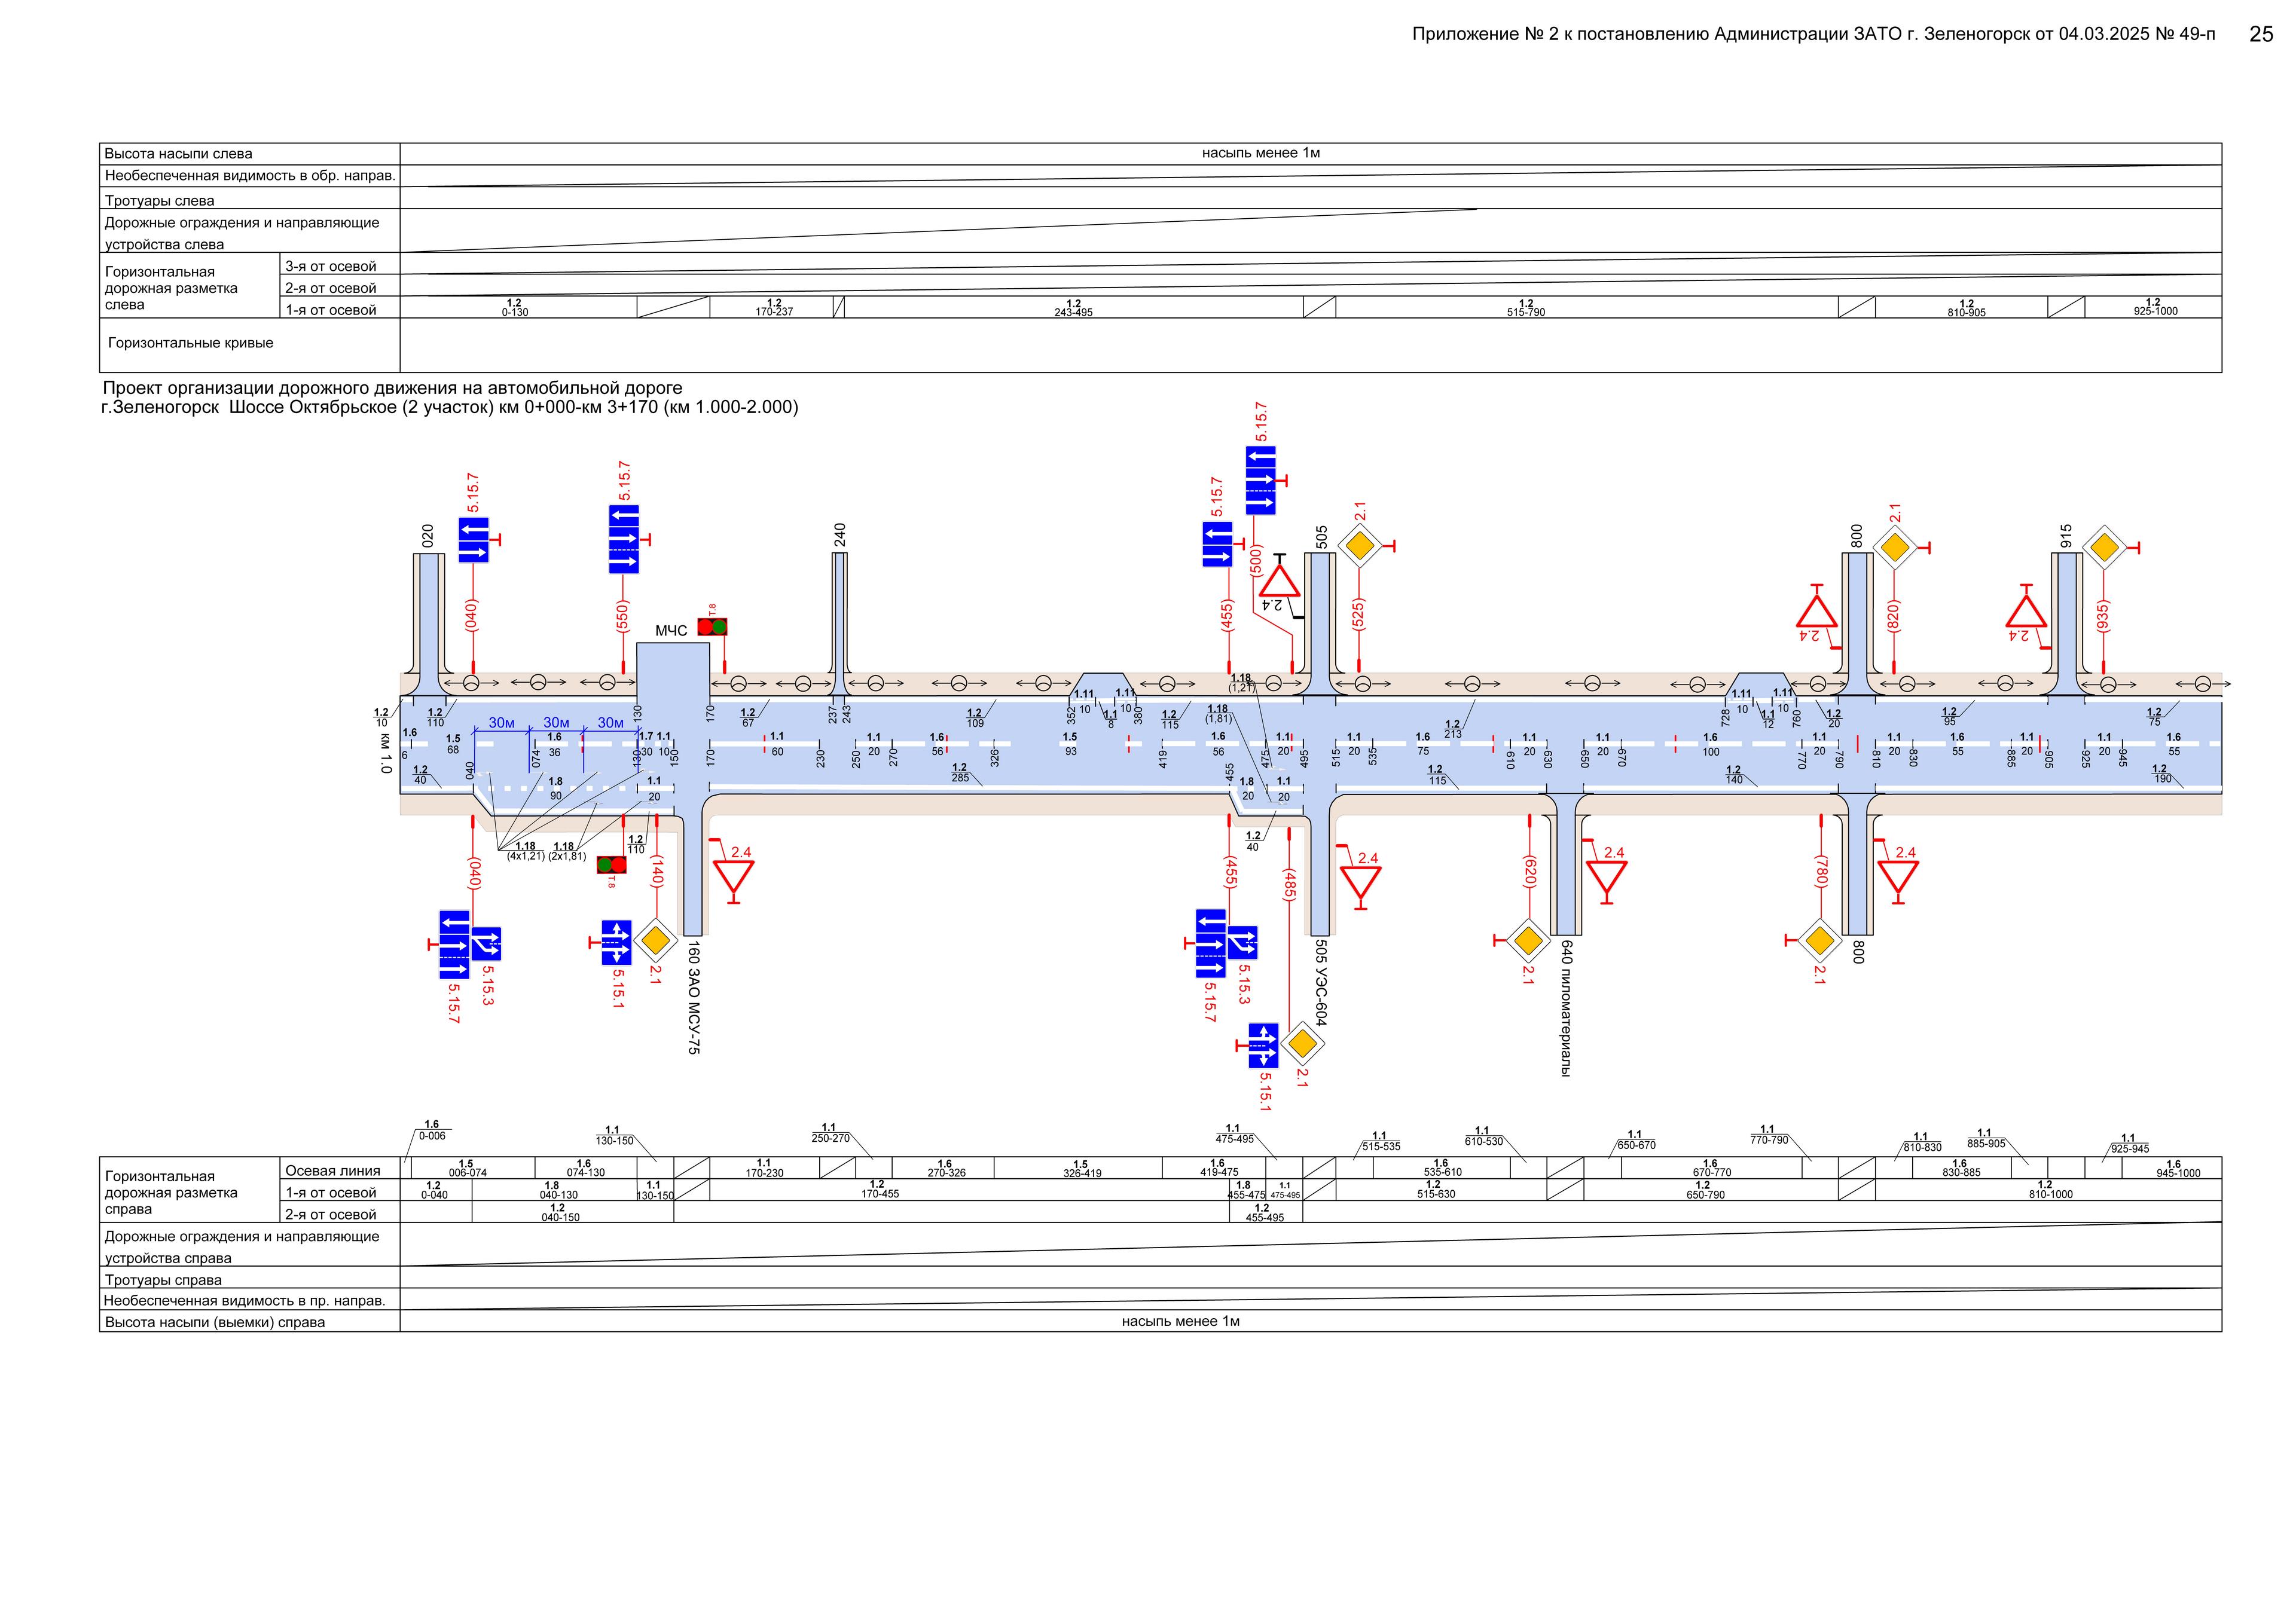Select the 'Горизонтальные кривые' row label
This screenshot has height=1623, width=2296.
190,343
